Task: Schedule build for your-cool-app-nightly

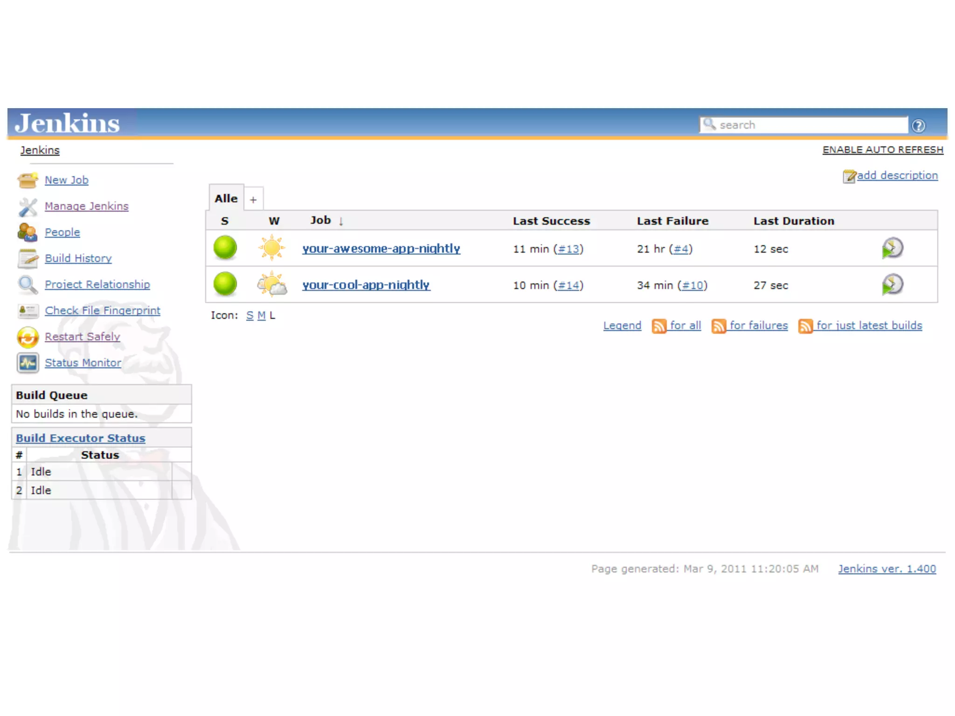Action: 892,285
